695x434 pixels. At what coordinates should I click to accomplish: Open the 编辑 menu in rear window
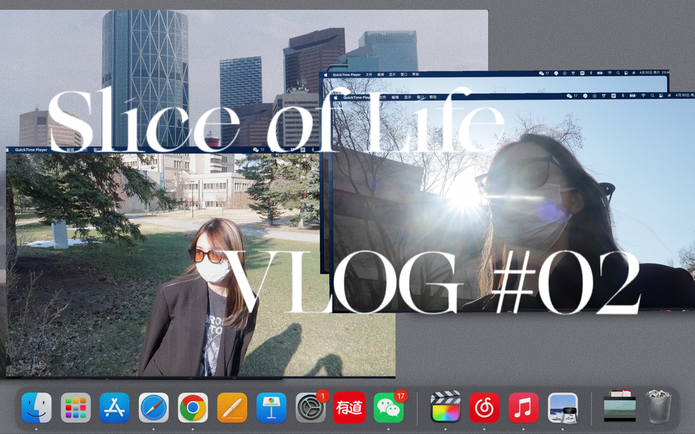point(381,74)
